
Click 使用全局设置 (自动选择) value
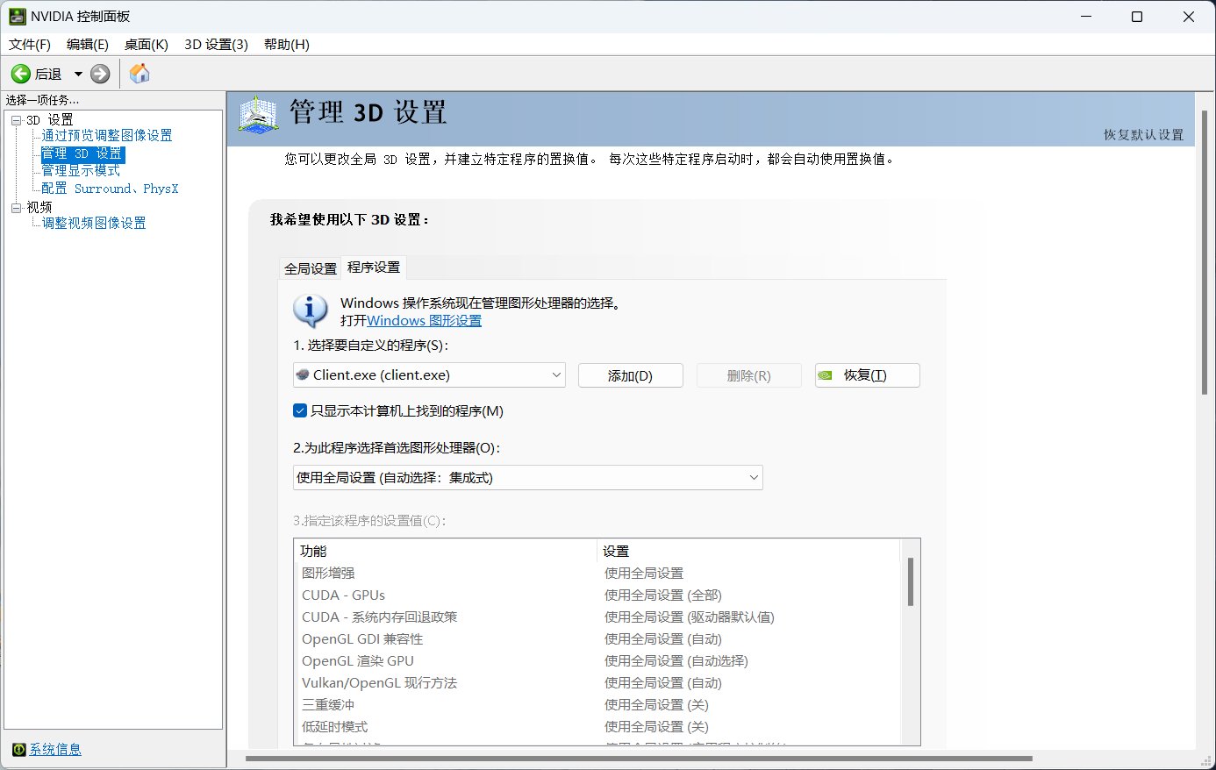point(676,660)
